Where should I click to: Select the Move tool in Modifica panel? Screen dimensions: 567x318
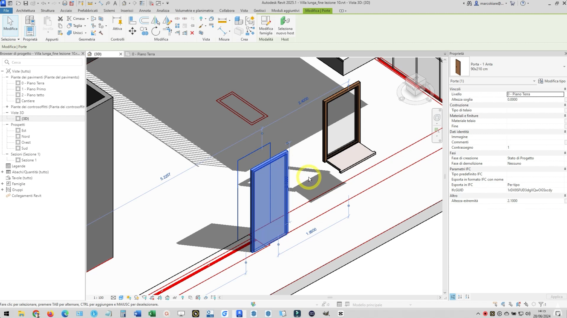tap(132, 31)
